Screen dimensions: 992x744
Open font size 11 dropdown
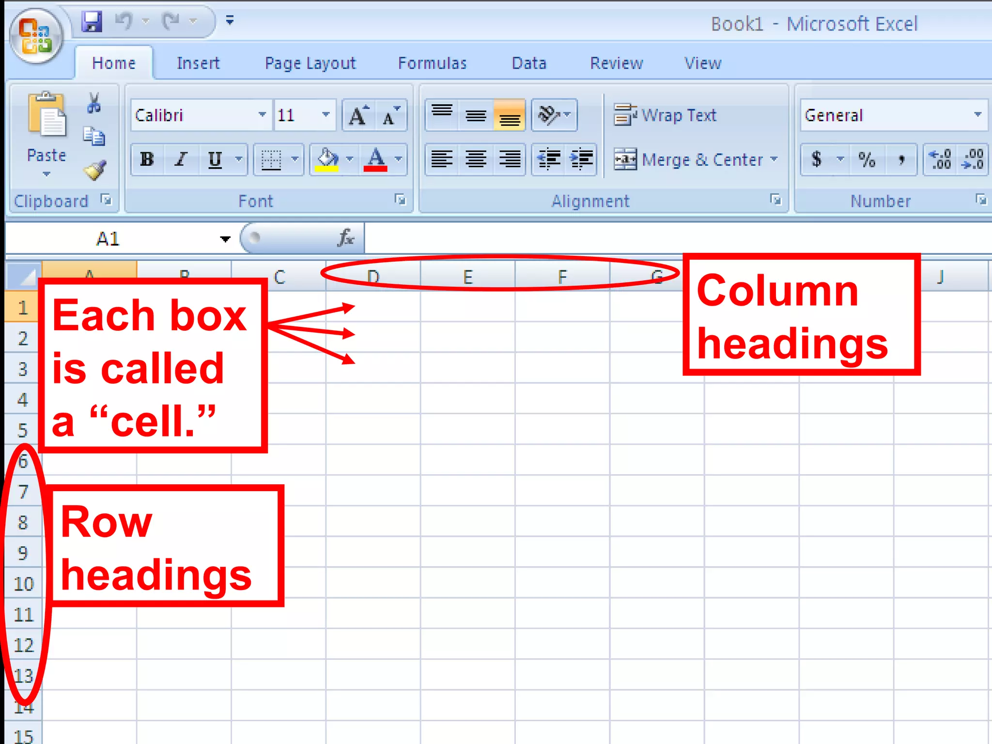[326, 115]
